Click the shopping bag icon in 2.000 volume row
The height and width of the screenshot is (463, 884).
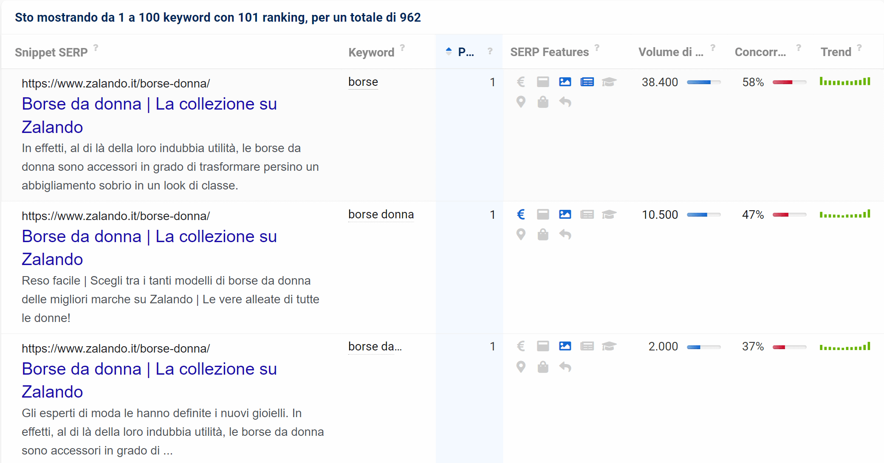[x=543, y=367]
